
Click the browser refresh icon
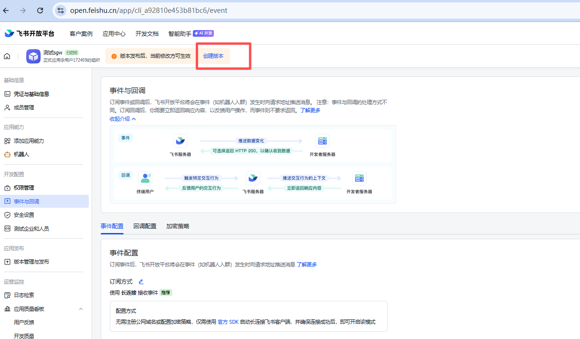[40, 10]
